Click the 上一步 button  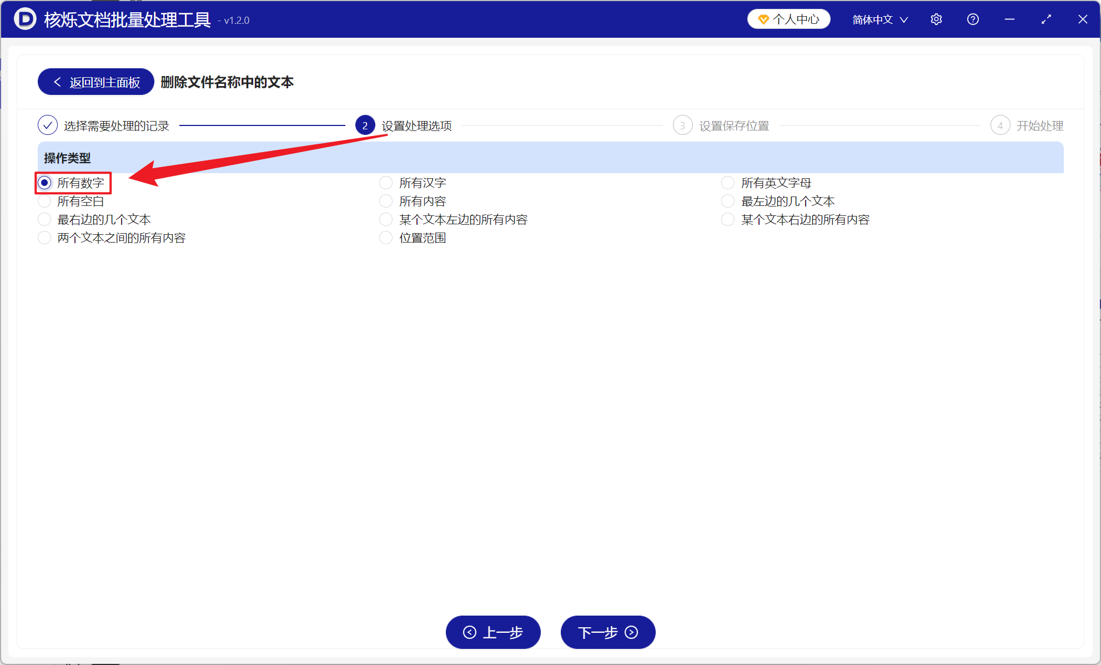pyautogui.click(x=492, y=632)
